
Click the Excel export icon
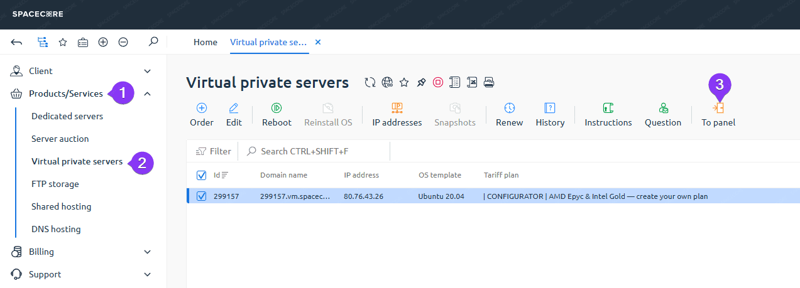pos(472,82)
